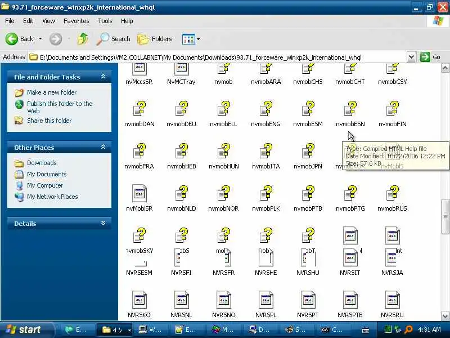Image resolution: width=450 pixels, height=338 pixels.
Task: Select the NVRSNL file icon
Action: tap(181, 300)
